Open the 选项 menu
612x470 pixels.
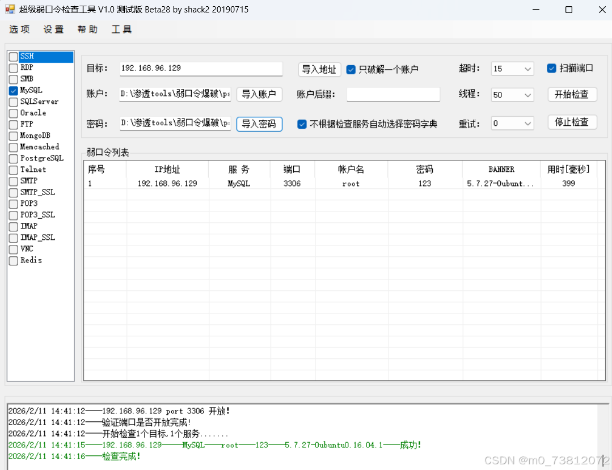point(19,29)
